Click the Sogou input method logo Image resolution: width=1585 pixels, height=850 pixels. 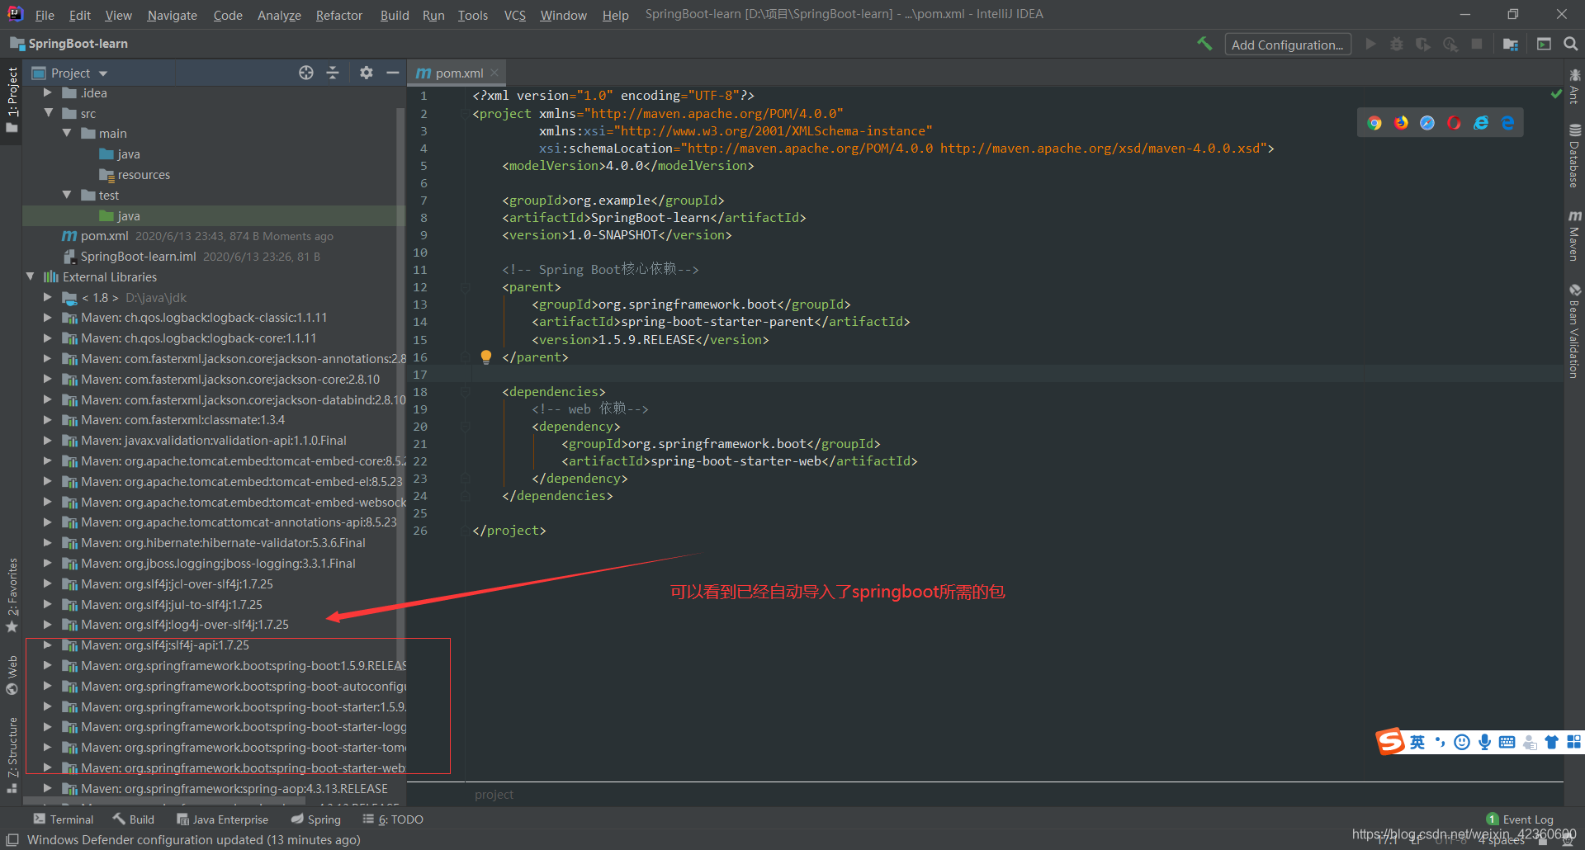click(x=1390, y=742)
